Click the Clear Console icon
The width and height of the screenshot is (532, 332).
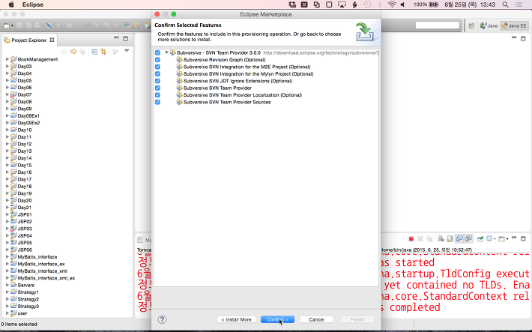point(441,239)
